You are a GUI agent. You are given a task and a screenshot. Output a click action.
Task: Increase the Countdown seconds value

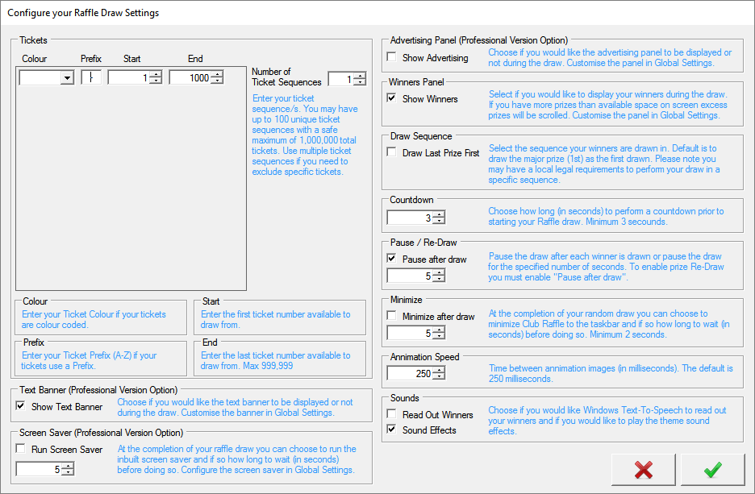click(438, 214)
